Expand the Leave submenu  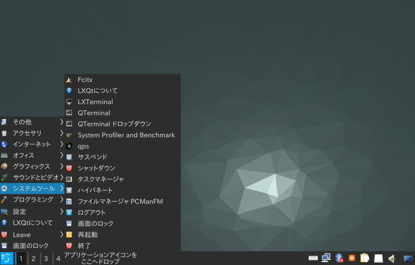tap(32, 235)
